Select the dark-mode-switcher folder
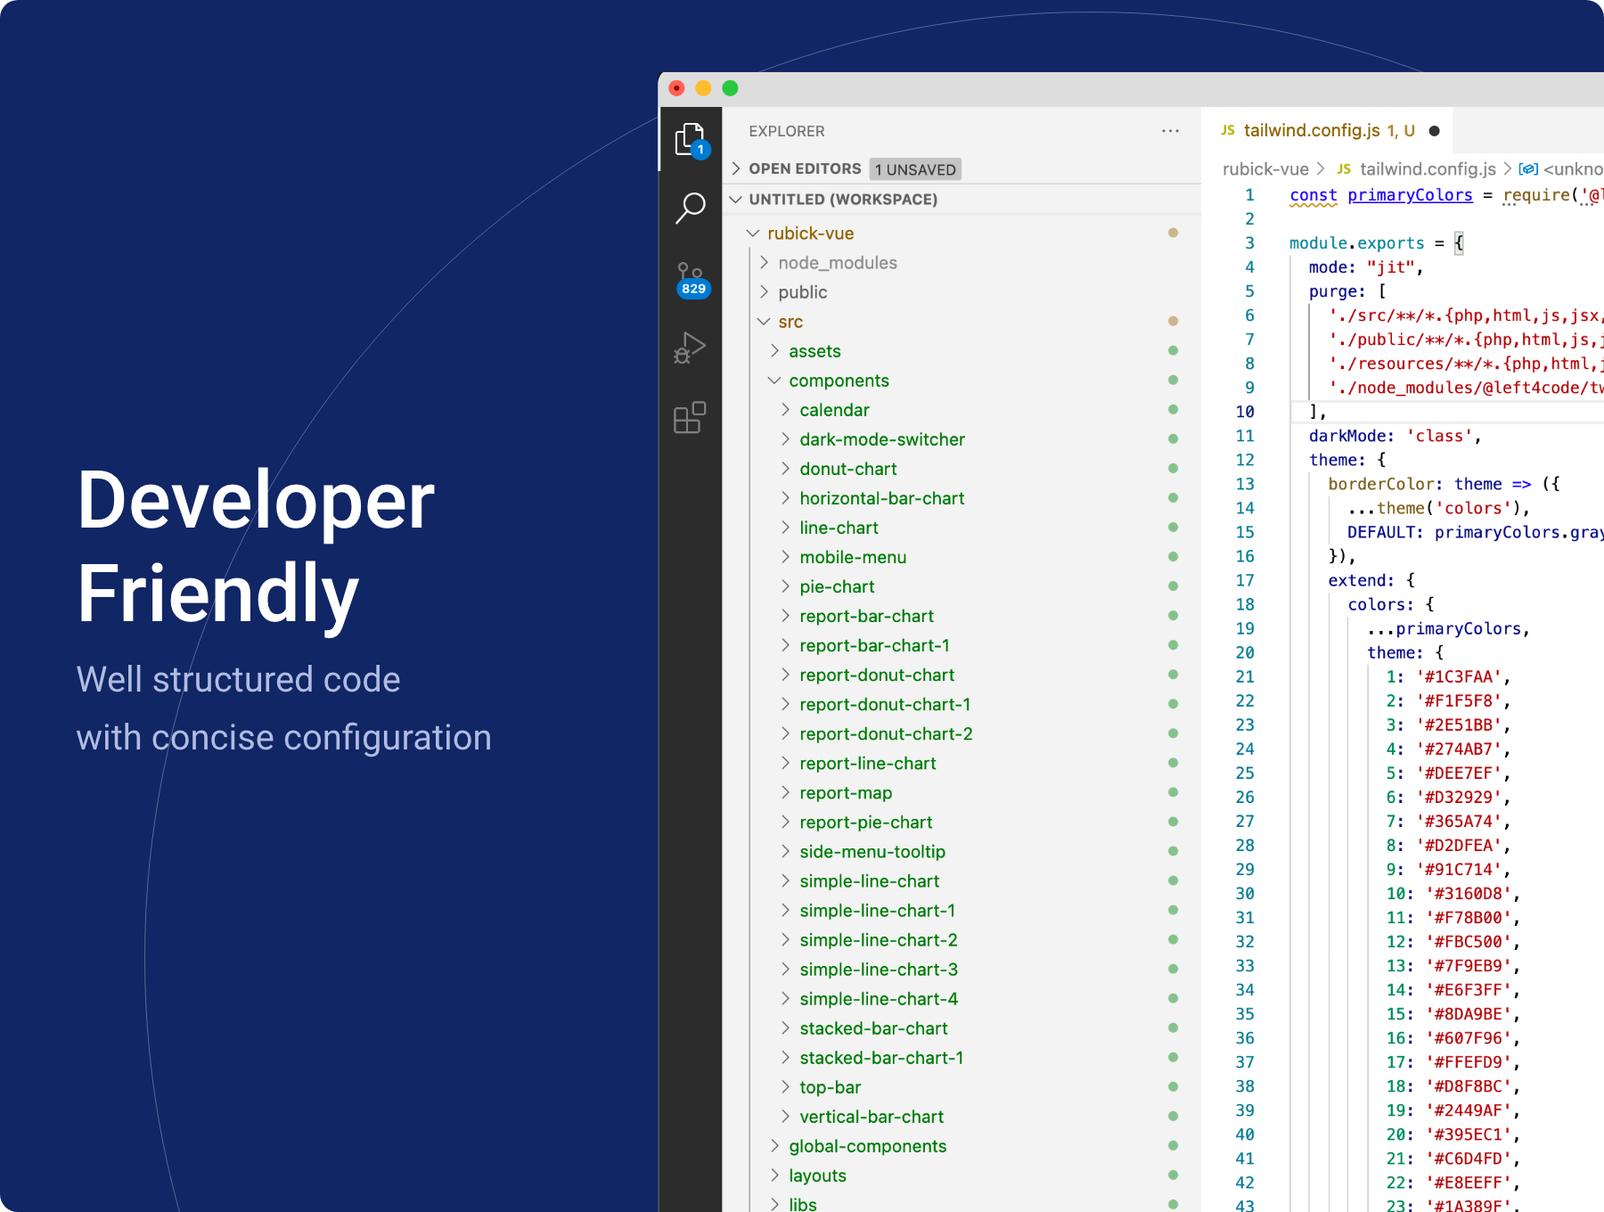 click(962, 439)
